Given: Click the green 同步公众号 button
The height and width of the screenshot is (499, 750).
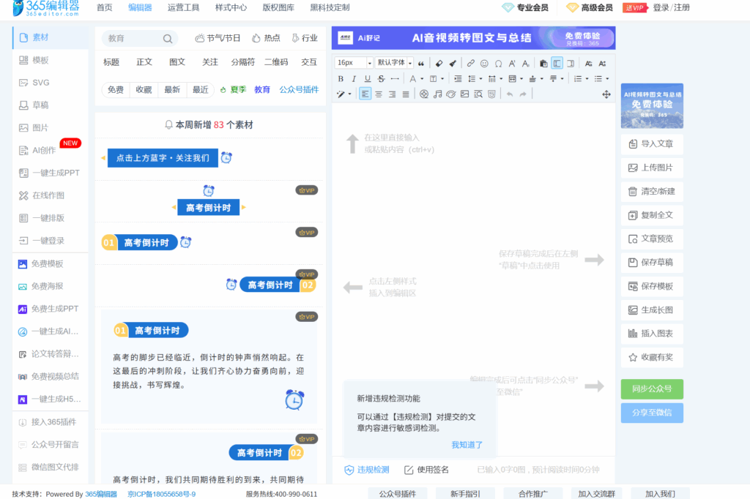Looking at the screenshot, I should (x=652, y=389).
